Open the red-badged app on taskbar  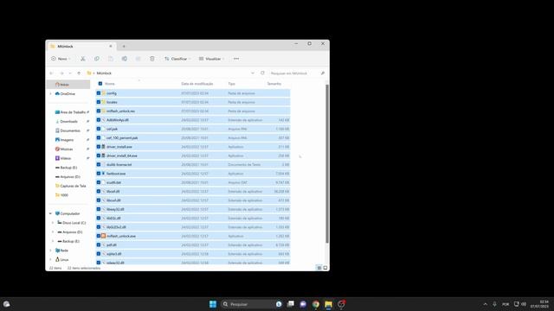341,304
